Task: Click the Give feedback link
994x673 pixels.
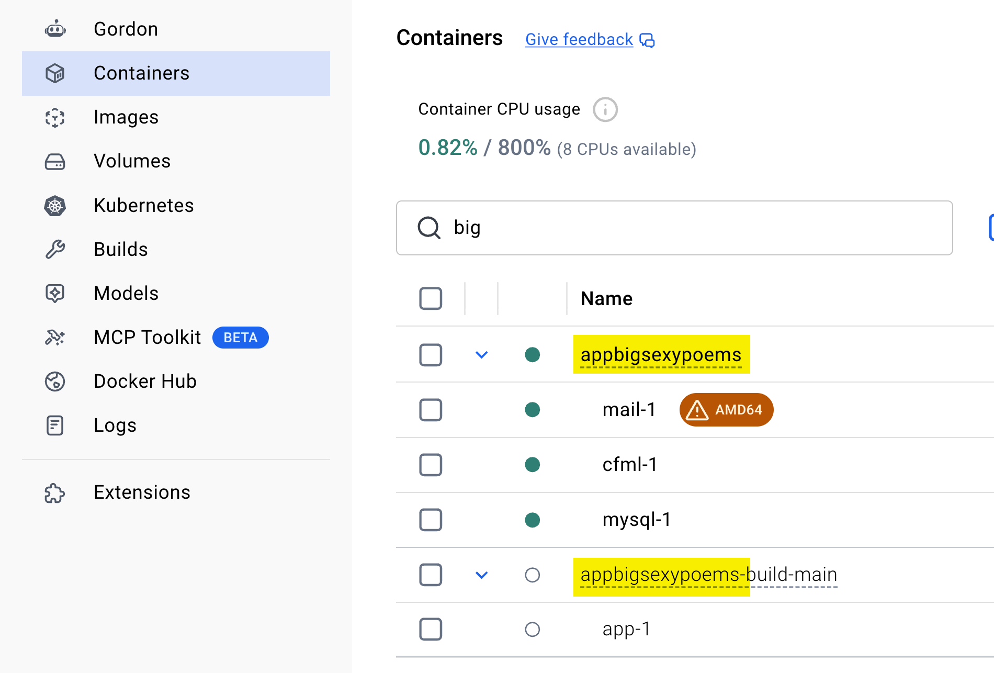Action: click(579, 40)
